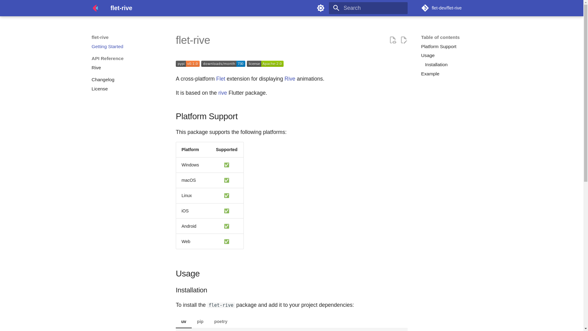Open the Apache-2.0 license badge
The image size is (588, 331).
tap(265, 64)
